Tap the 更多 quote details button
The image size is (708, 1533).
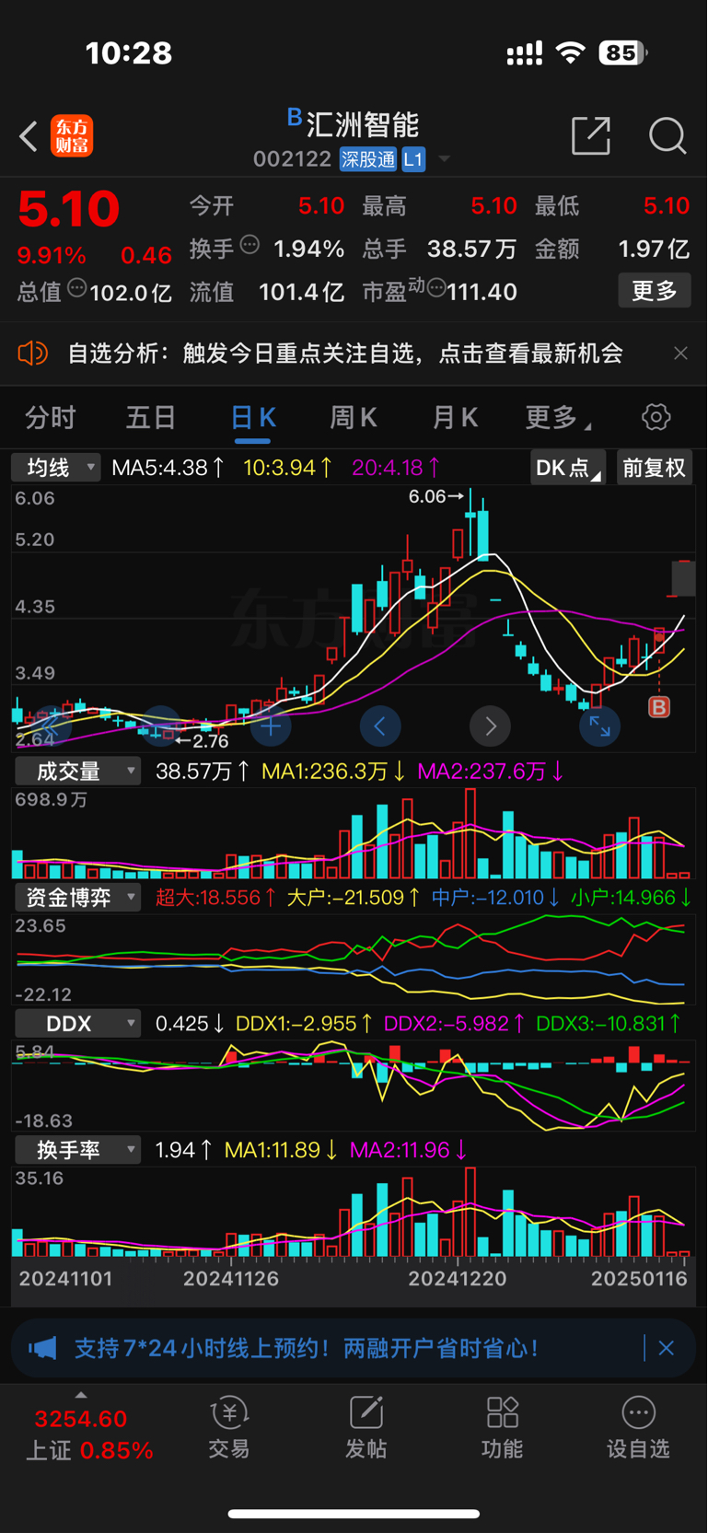(655, 291)
